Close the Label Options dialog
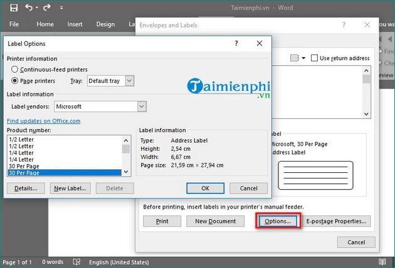The image size is (395, 268). coord(260,43)
